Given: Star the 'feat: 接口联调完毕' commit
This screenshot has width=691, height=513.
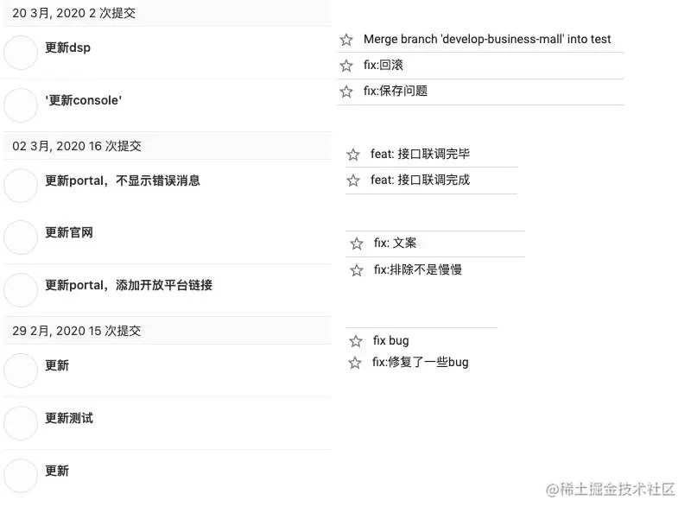Looking at the screenshot, I should [353, 155].
